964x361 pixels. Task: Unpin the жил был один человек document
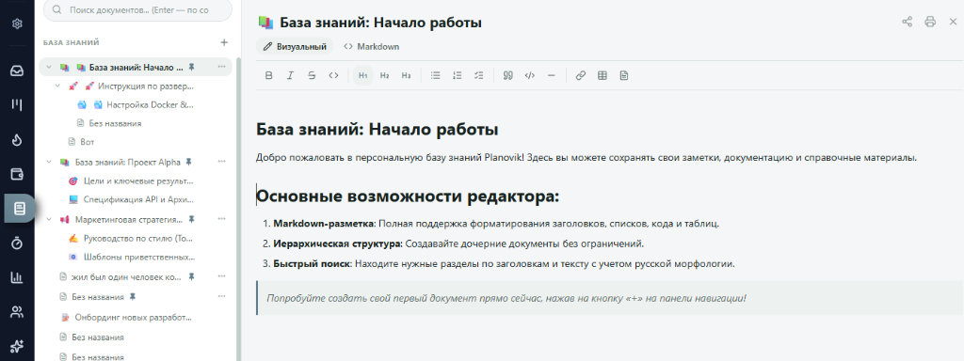[192, 277]
